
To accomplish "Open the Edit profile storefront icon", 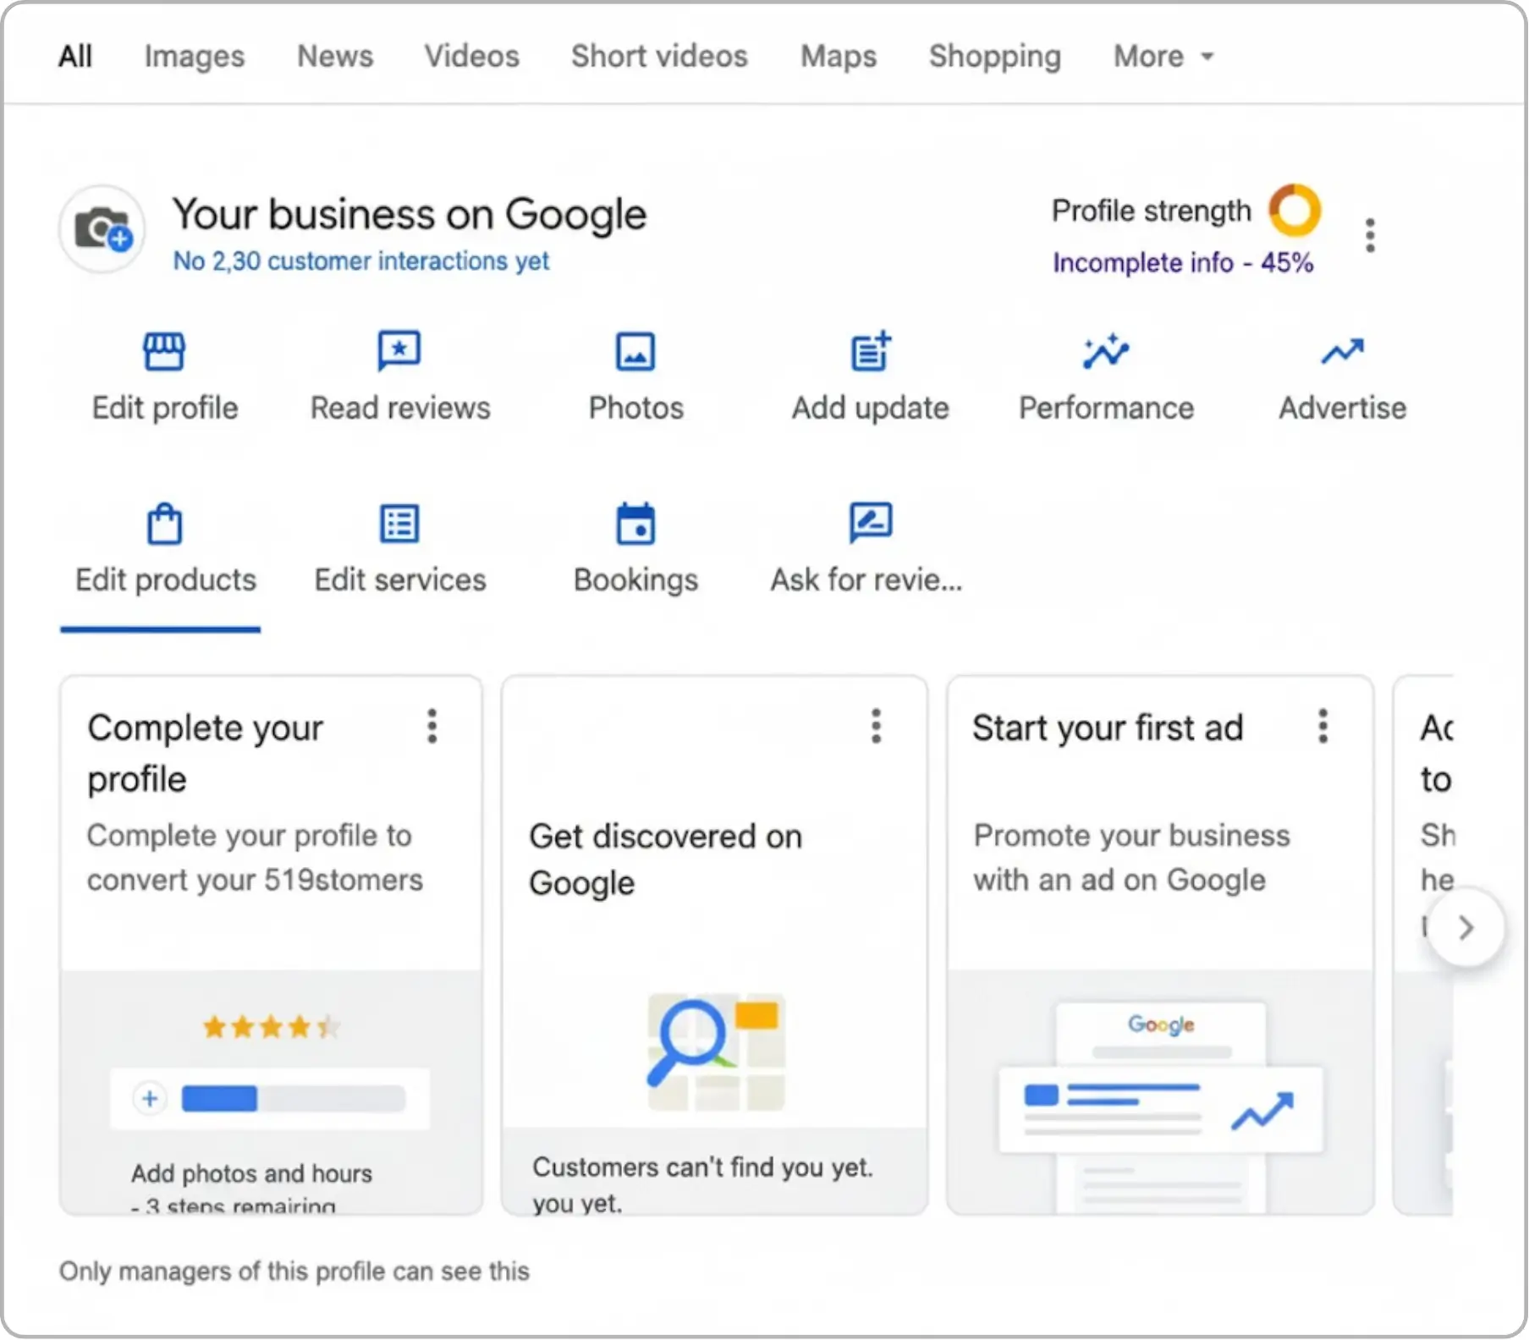I will pyautogui.click(x=163, y=351).
